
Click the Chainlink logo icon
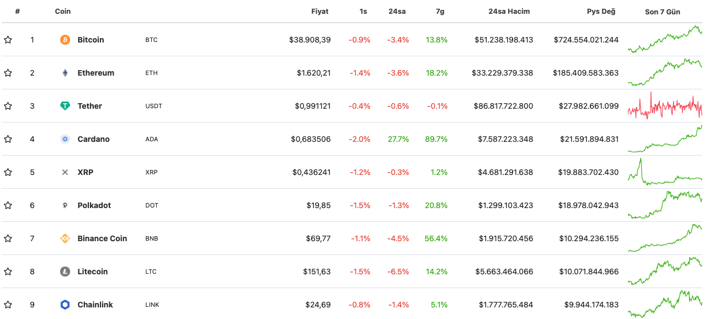click(x=65, y=305)
